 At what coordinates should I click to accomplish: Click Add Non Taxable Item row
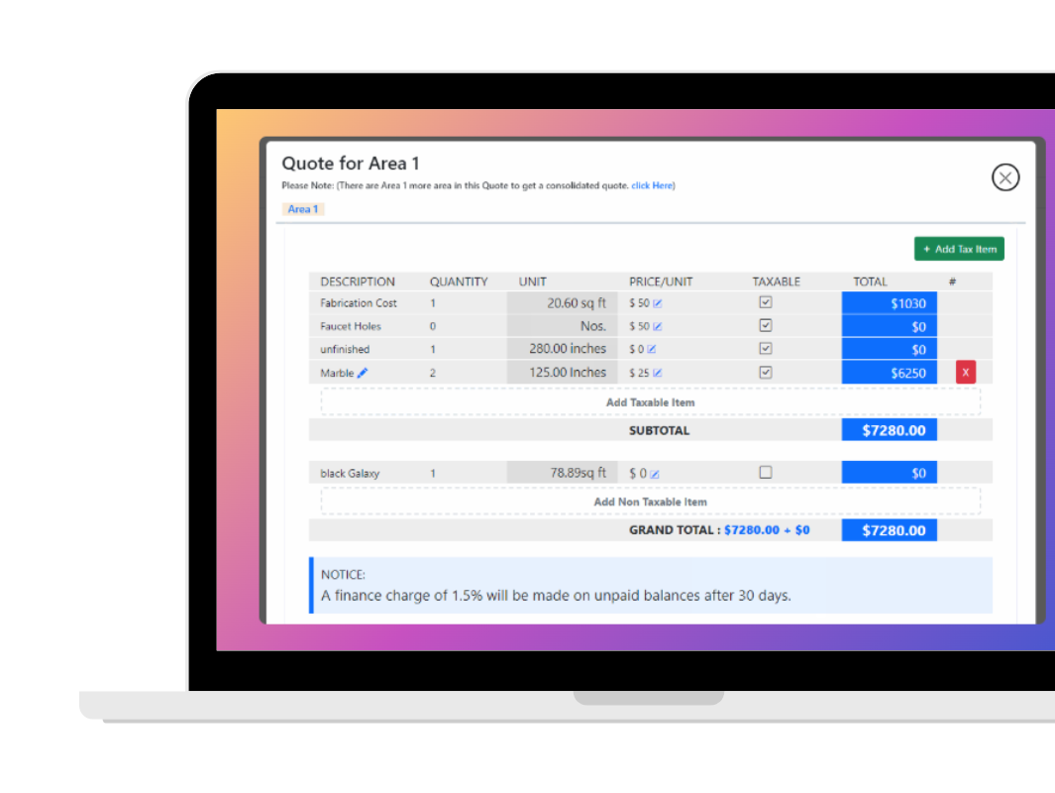(x=650, y=502)
